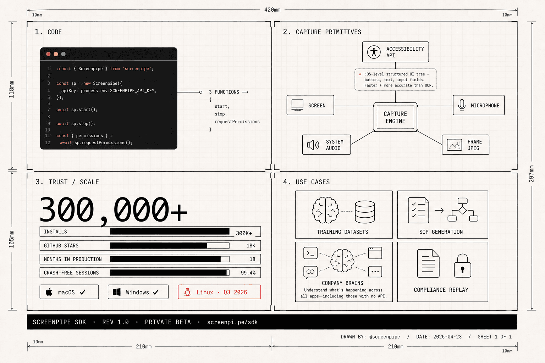Click the REV 1.0 footer text

pos(115,322)
